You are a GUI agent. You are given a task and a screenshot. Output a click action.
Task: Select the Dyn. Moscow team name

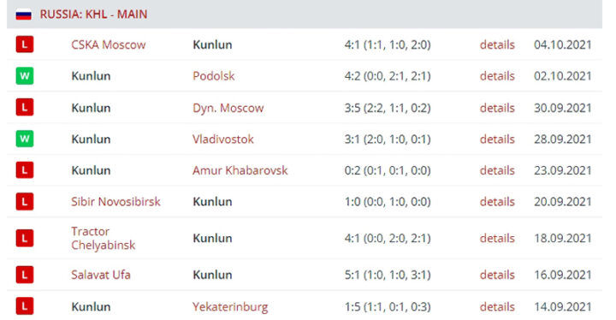228,108
